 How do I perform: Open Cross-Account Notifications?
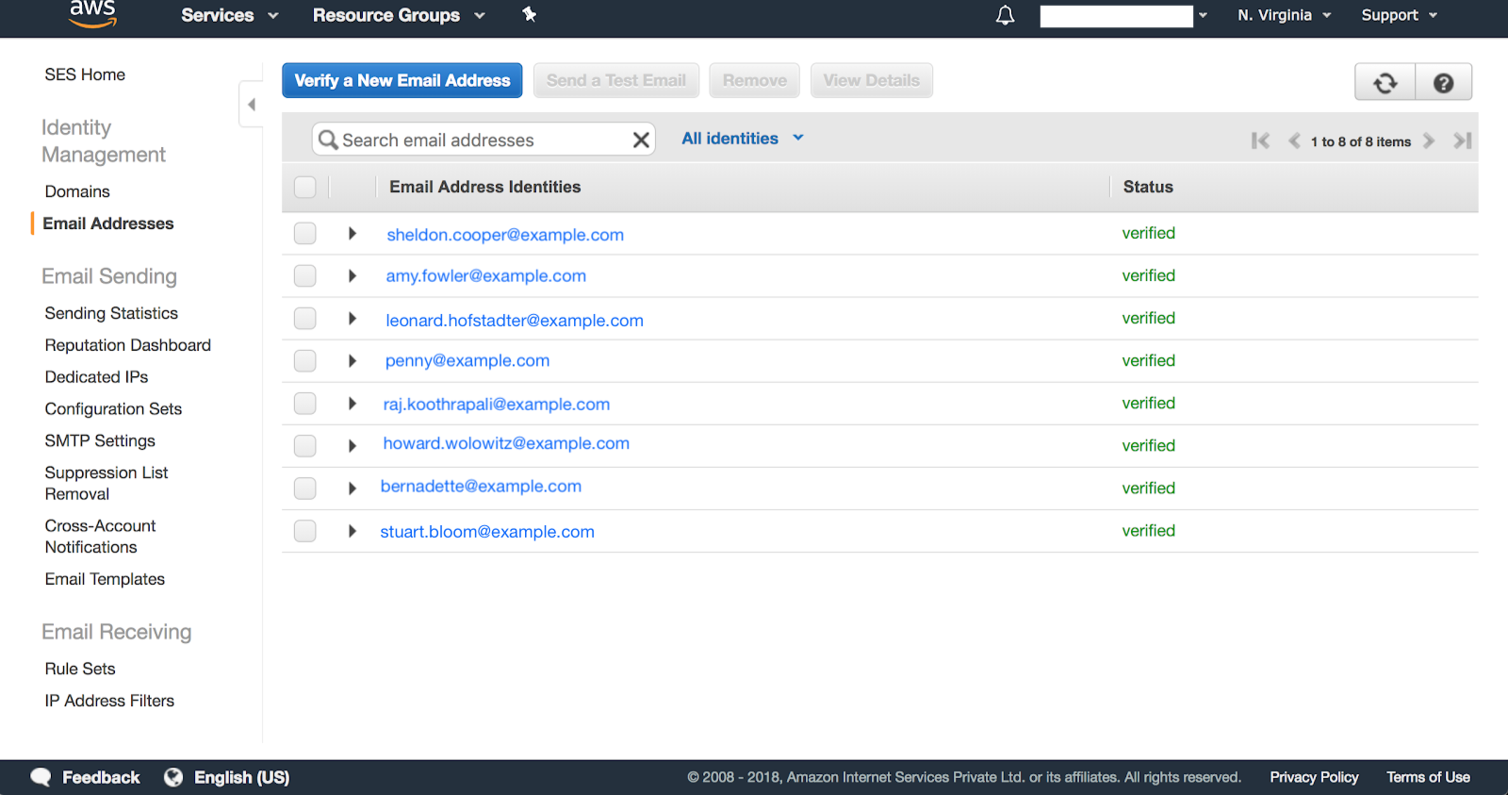100,537
